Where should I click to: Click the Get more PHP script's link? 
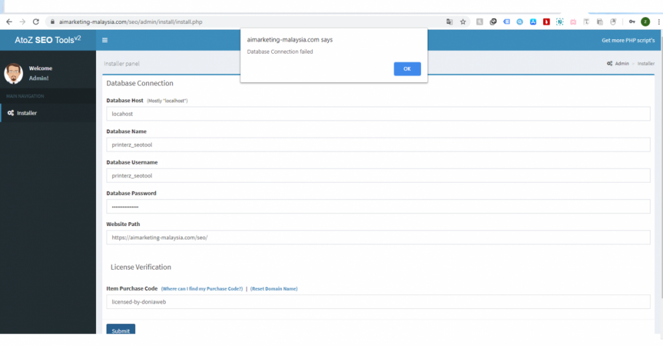(x=628, y=40)
